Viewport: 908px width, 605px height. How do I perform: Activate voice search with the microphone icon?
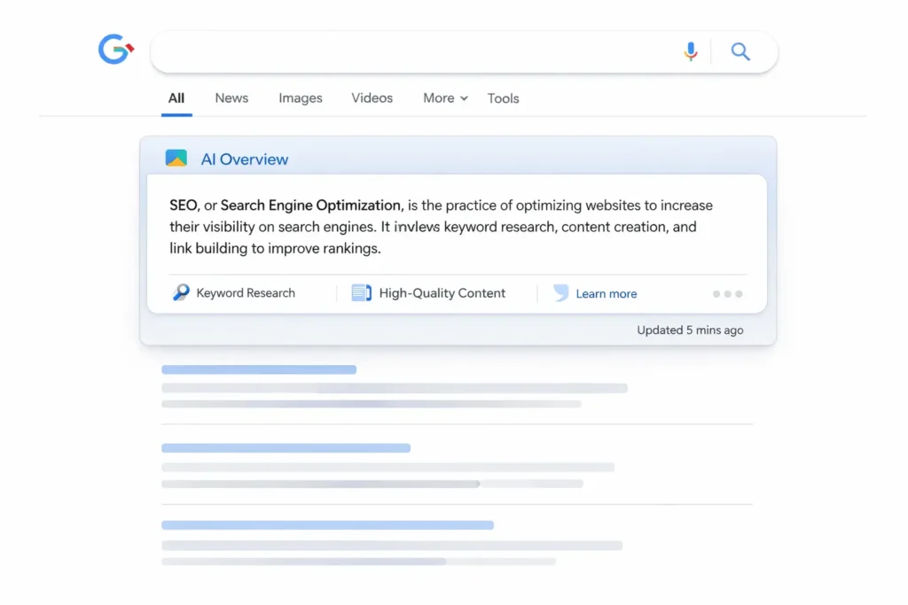click(x=691, y=51)
